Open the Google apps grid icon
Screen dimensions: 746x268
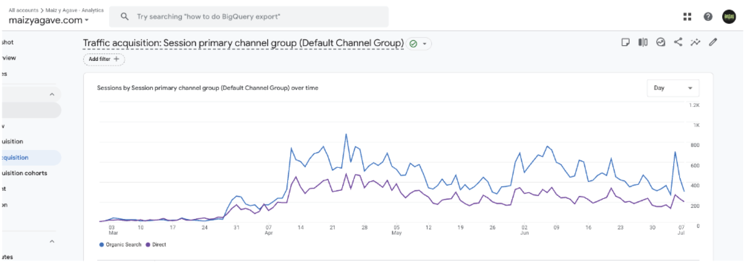(x=687, y=17)
